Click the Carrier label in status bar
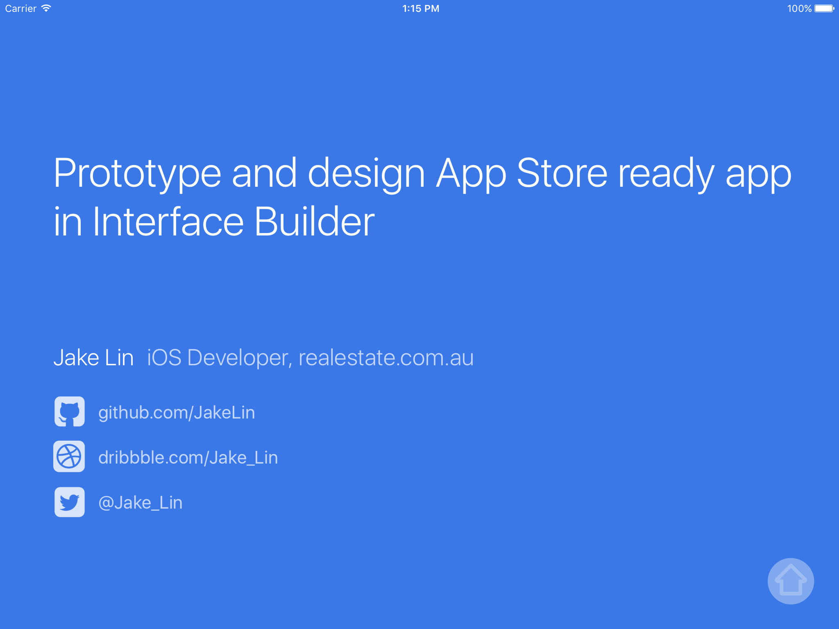This screenshot has height=629, width=839. click(20, 8)
